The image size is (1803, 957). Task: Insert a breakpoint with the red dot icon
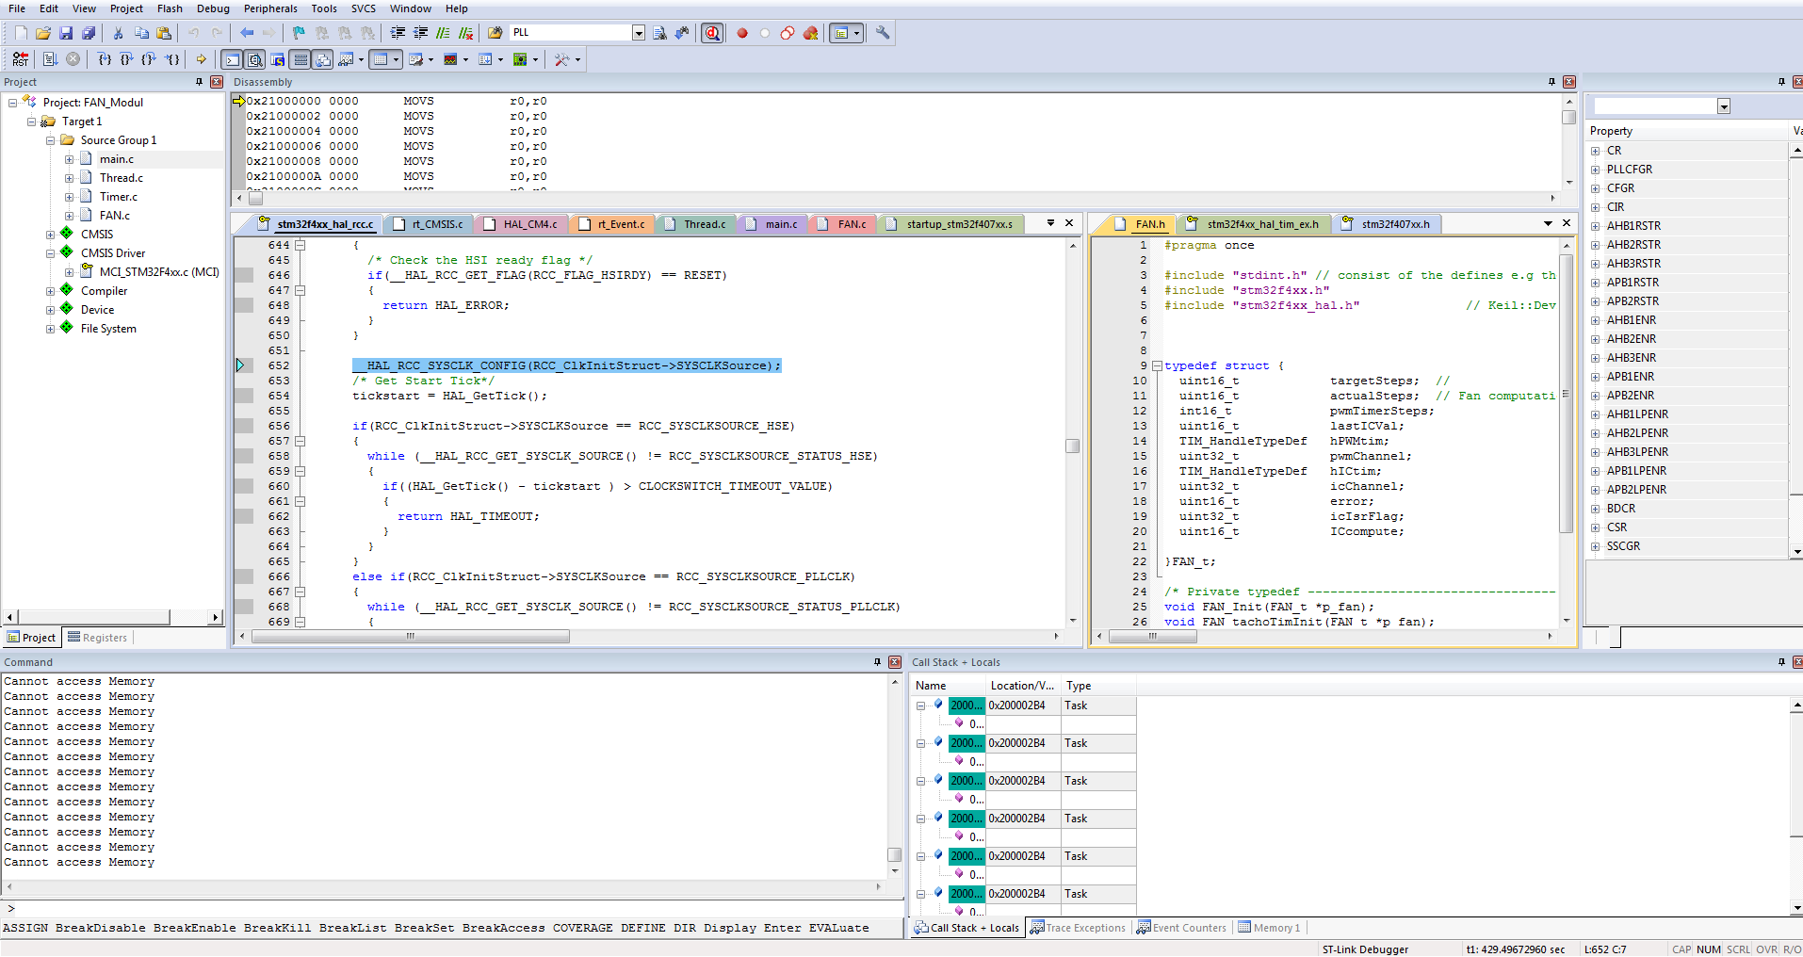(x=742, y=33)
